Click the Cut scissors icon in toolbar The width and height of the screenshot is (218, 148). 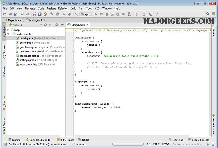(x=34, y=14)
